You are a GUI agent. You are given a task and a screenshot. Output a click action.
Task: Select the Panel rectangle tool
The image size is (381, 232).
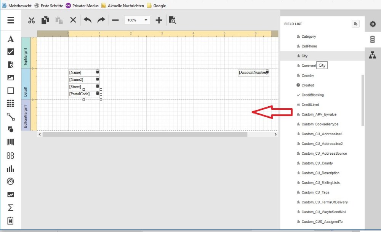coord(10,91)
